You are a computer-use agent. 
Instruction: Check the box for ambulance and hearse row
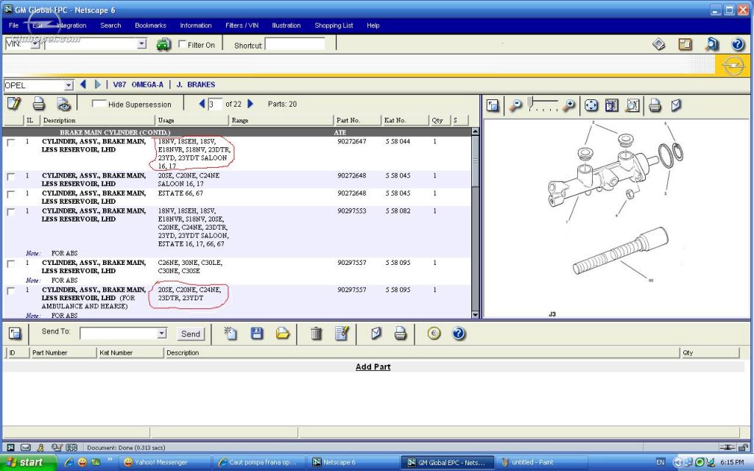click(10, 291)
